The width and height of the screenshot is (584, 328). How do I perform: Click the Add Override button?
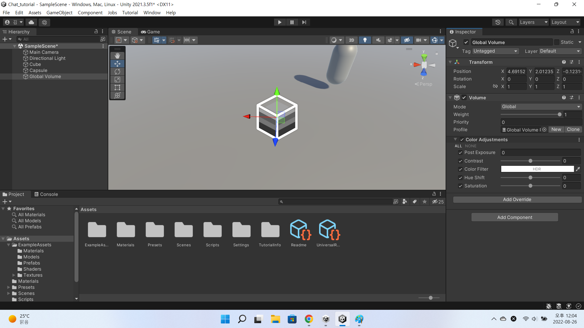(x=517, y=200)
